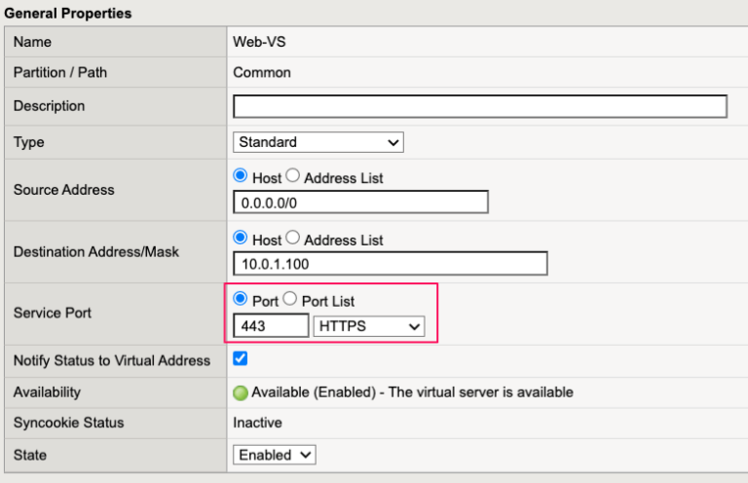Click the port number field containing 443

point(271,326)
